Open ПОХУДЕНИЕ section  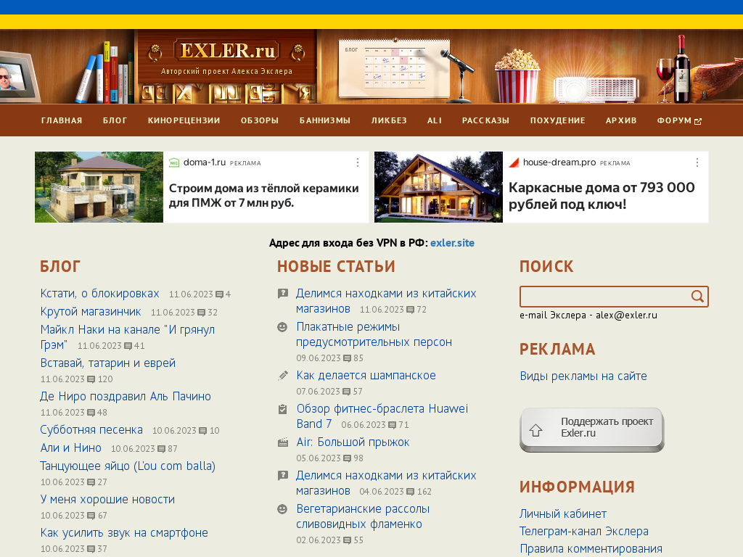coord(558,121)
